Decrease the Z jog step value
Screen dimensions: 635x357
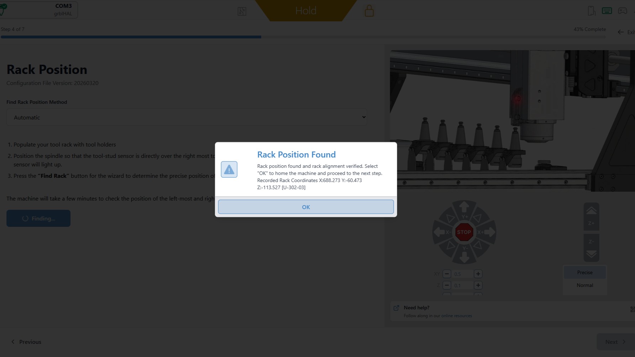[447, 285]
